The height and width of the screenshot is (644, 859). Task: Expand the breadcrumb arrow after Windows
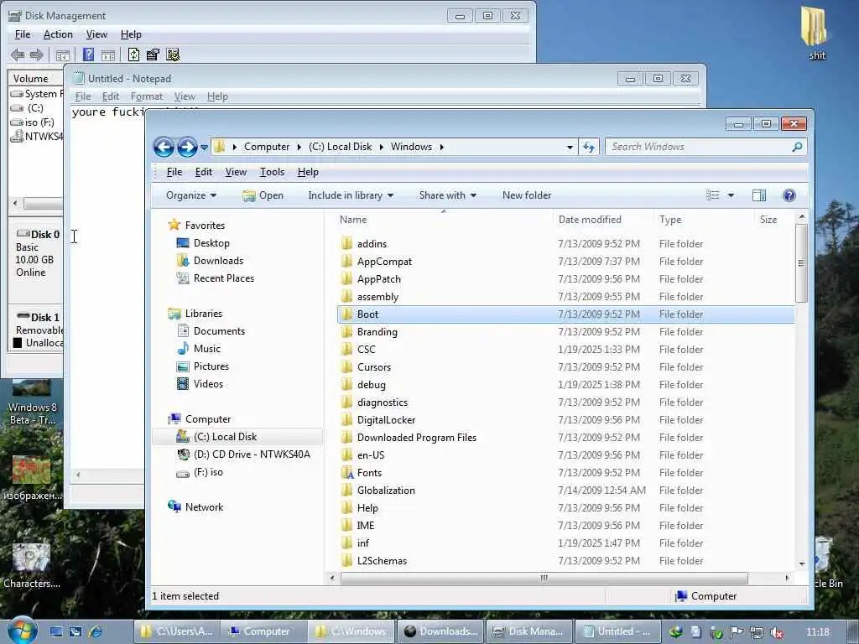(441, 147)
